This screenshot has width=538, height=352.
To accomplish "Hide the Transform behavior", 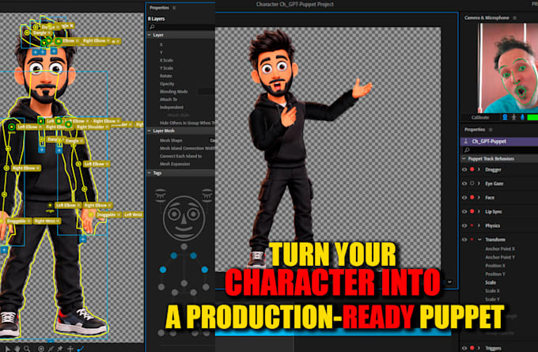I will click(x=464, y=240).
